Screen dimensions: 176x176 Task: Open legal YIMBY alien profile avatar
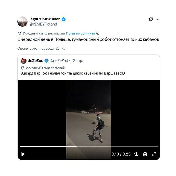pos(22,22)
